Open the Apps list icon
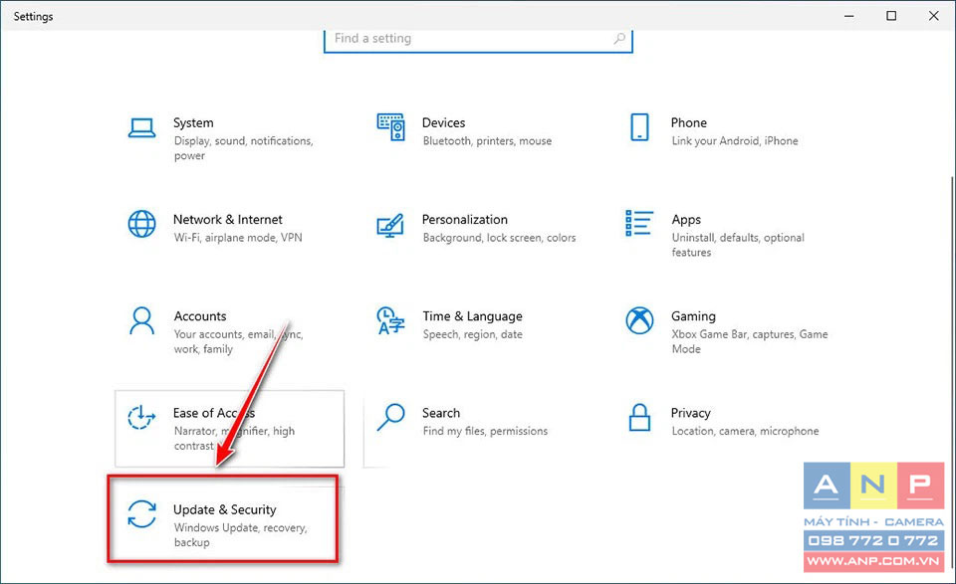The width and height of the screenshot is (956, 584). (x=639, y=224)
